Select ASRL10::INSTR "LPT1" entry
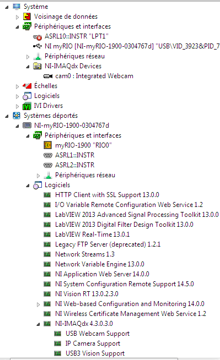220x360 pixels. pos(76,36)
